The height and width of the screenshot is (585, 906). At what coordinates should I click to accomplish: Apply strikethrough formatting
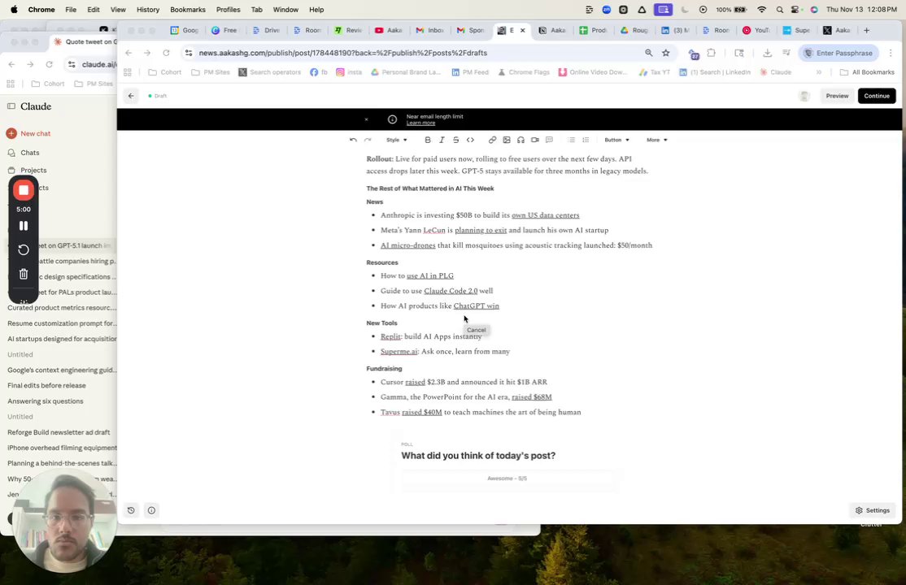coord(456,140)
